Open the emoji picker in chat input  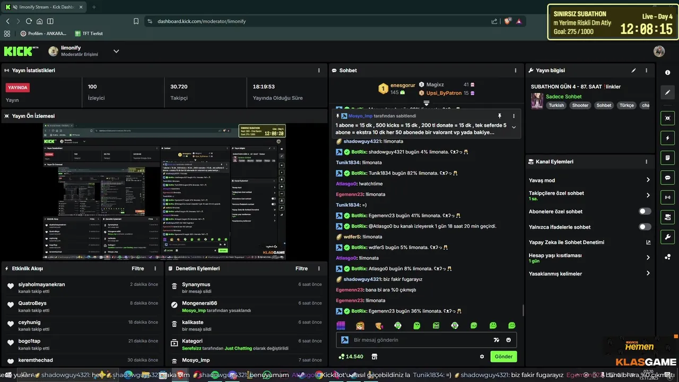click(509, 340)
